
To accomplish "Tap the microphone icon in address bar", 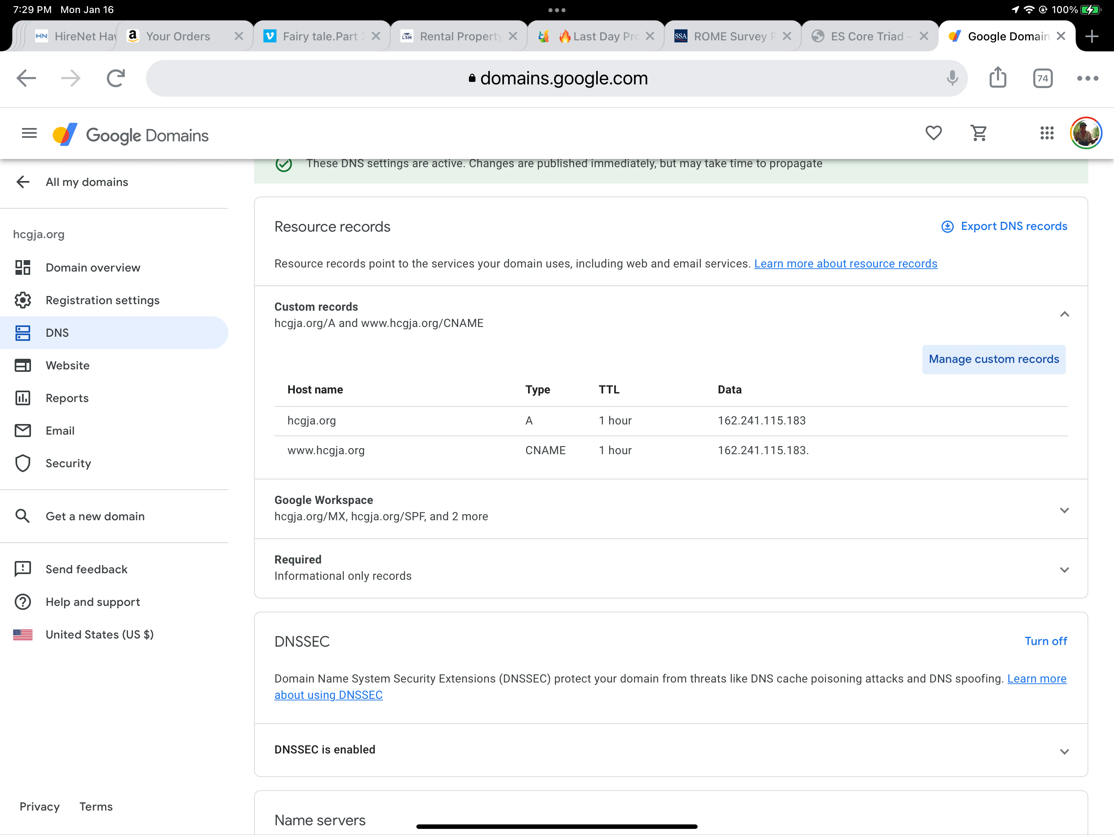I will 952,78.
